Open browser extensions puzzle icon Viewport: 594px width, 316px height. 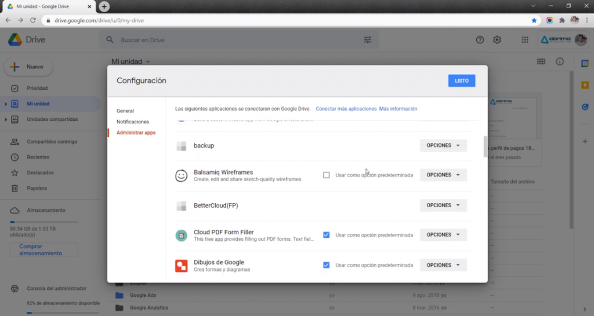coord(562,20)
